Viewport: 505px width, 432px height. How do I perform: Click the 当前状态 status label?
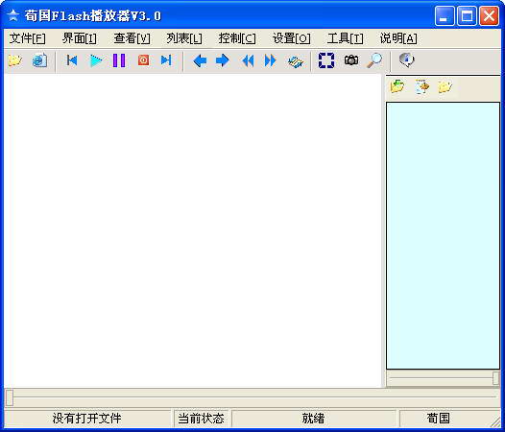201,419
